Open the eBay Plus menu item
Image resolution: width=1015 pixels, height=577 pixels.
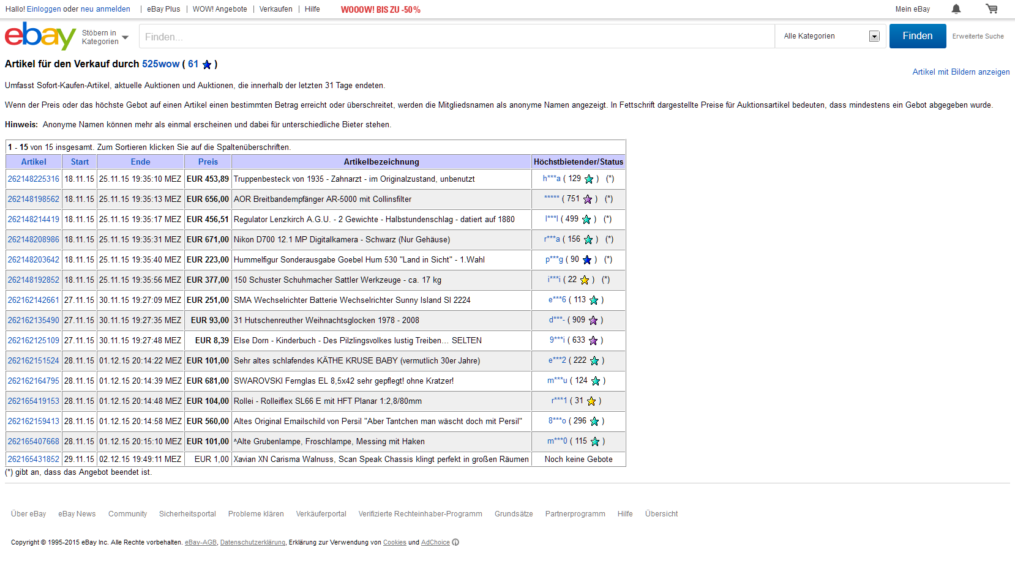tap(163, 9)
